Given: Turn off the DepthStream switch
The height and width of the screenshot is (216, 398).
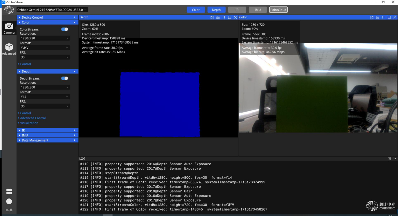Looking at the screenshot, I should tap(64, 78).
